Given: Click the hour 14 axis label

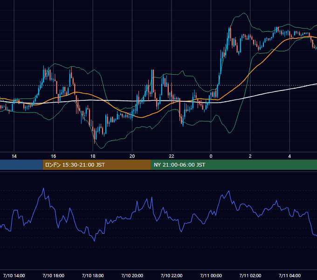Looking at the screenshot, I should (14, 156).
